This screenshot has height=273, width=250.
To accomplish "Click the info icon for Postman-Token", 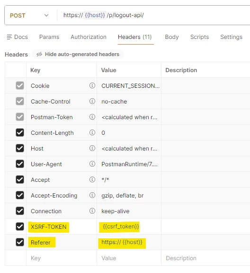I will point(92,117).
